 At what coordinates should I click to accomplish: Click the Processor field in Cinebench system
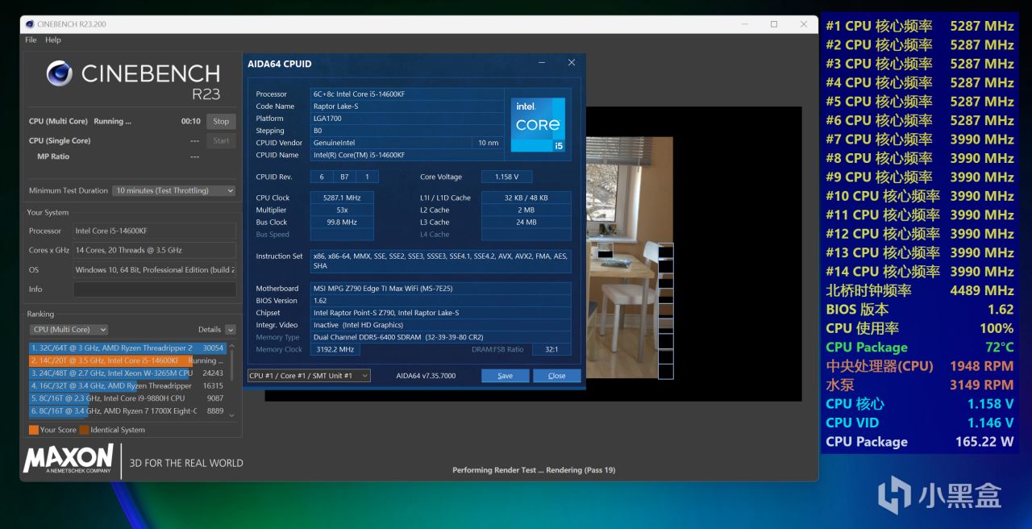coord(155,231)
